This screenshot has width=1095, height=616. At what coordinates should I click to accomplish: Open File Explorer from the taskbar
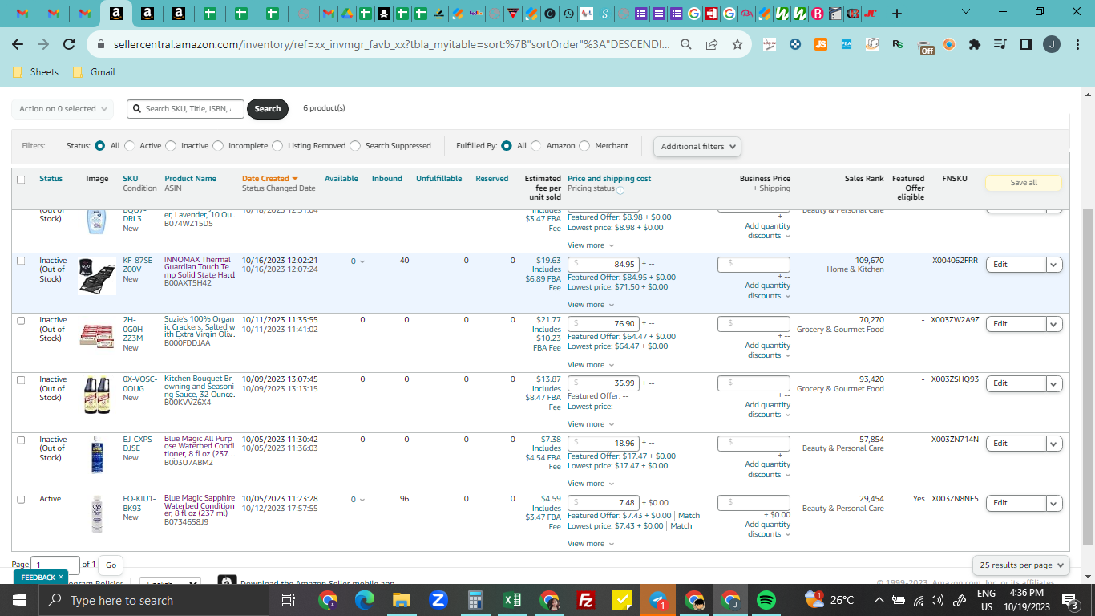(x=402, y=600)
